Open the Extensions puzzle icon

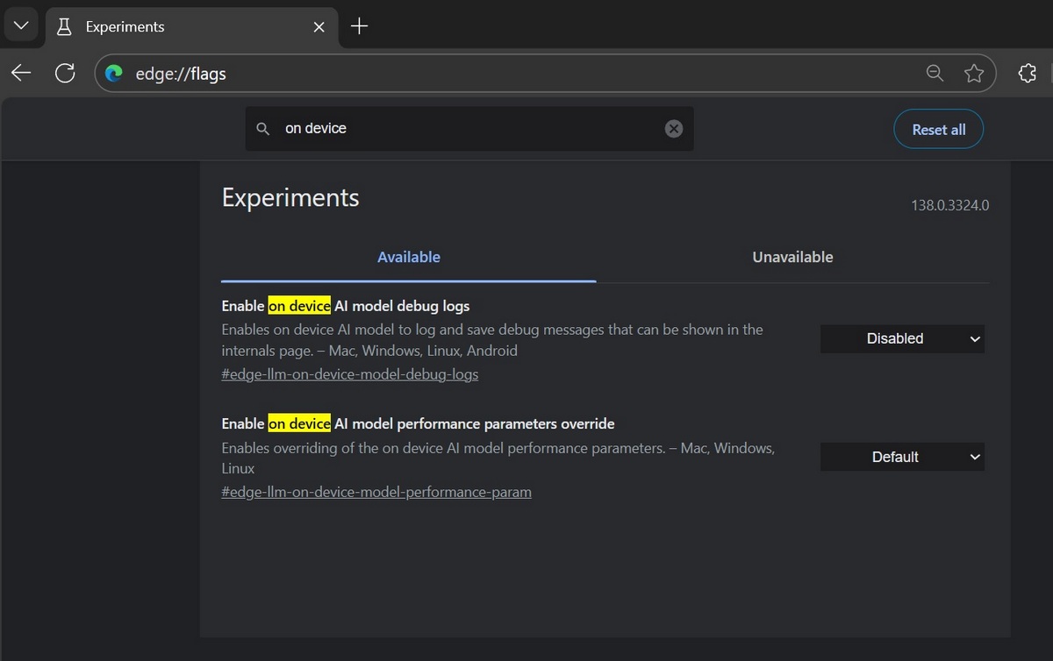[1027, 74]
